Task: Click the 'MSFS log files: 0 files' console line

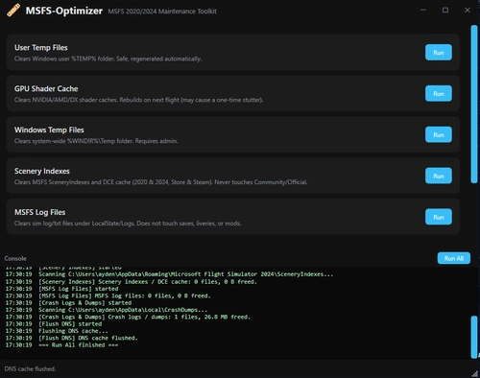Action: tap(108, 295)
